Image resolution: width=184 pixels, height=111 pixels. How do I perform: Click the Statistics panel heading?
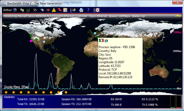click(x=9, y=97)
